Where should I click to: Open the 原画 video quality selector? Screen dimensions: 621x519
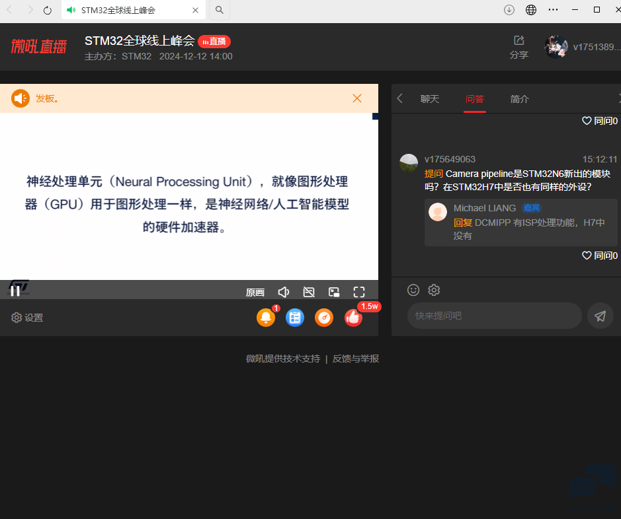point(255,293)
